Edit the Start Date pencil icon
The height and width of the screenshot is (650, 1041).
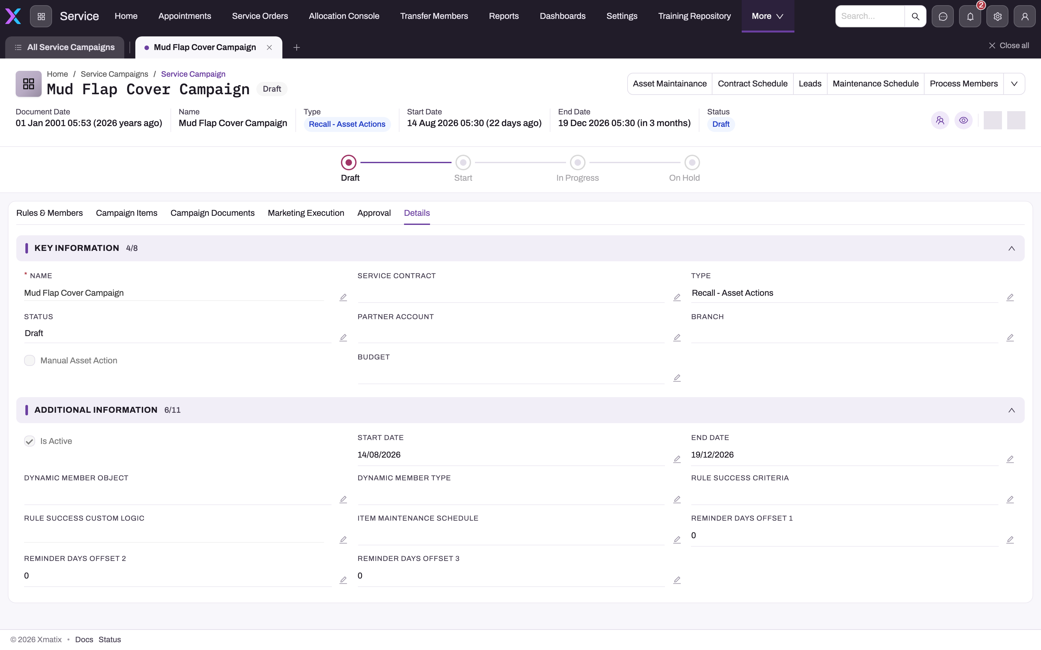tap(677, 459)
